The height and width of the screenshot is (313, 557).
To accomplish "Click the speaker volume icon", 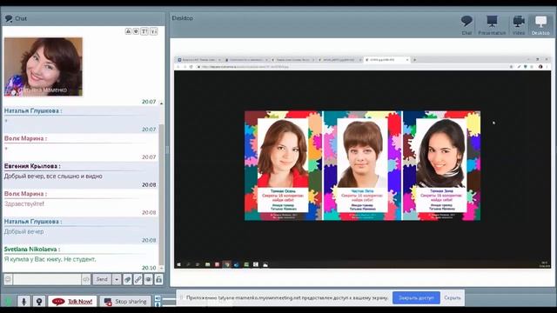I will (158, 298).
